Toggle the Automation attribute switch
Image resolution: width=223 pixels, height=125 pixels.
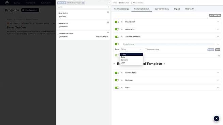tap(117, 29)
